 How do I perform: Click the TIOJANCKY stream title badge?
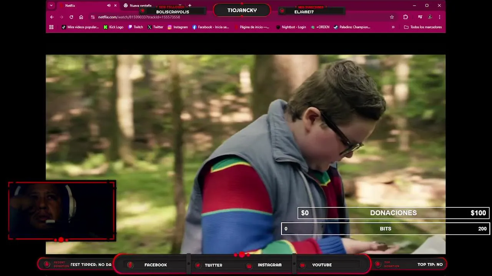tap(242, 10)
